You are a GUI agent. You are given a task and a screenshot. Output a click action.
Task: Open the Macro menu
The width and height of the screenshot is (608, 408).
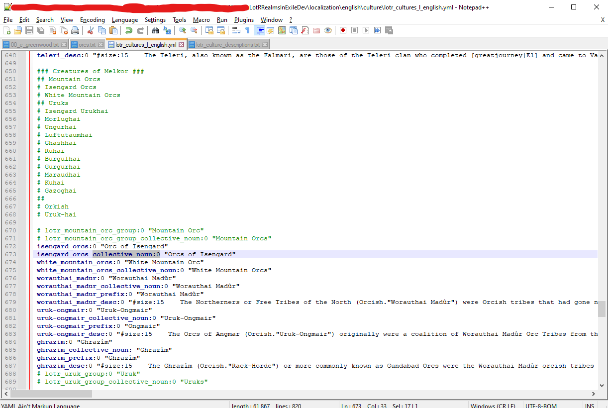202,20
